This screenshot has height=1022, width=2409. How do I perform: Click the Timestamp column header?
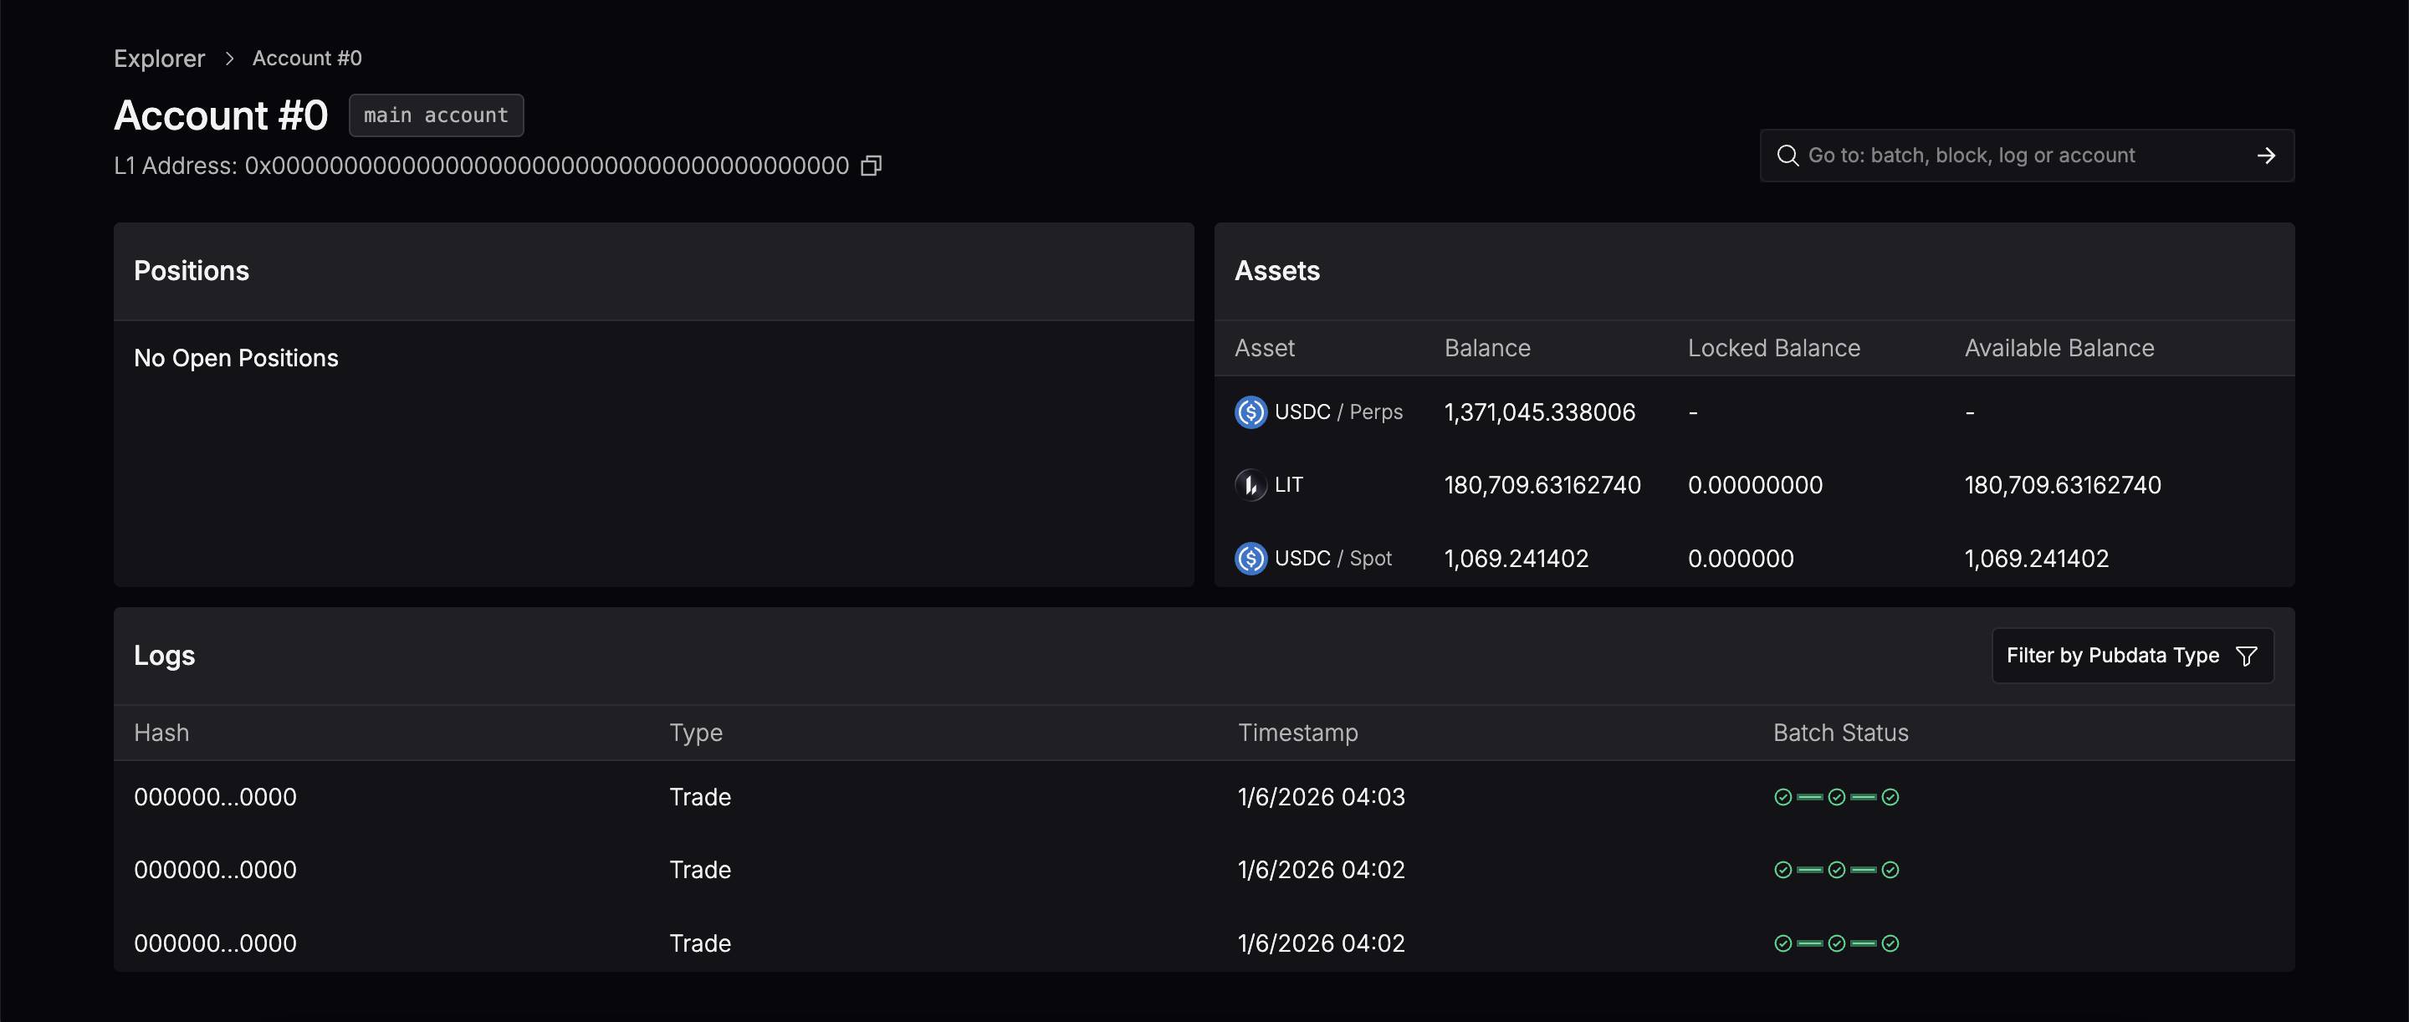[x=1297, y=733]
